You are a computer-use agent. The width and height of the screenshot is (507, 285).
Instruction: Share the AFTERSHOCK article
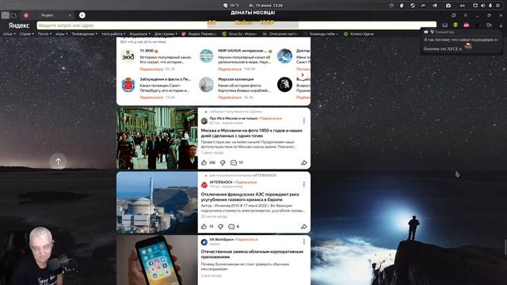click(x=304, y=226)
